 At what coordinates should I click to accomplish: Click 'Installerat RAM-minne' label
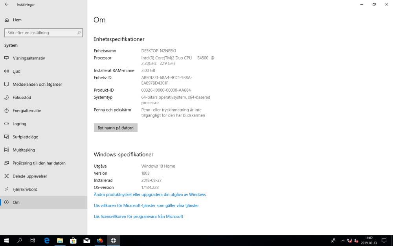[114, 70]
